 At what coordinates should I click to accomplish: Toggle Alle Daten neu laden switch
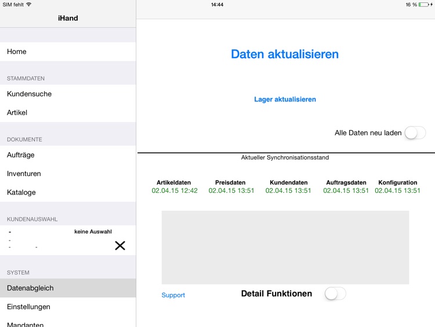point(415,133)
